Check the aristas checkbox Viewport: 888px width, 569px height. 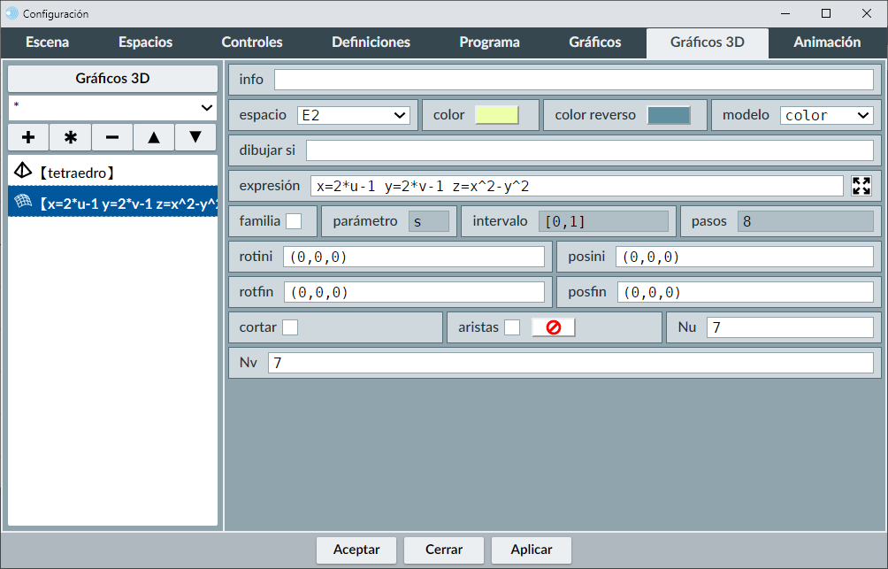pos(512,327)
